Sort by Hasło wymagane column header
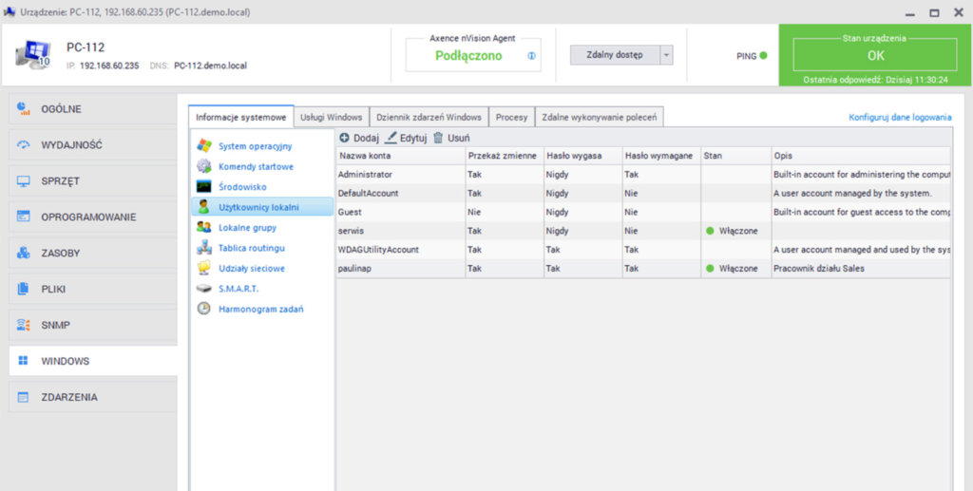This screenshot has width=973, height=491. pos(661,156)
